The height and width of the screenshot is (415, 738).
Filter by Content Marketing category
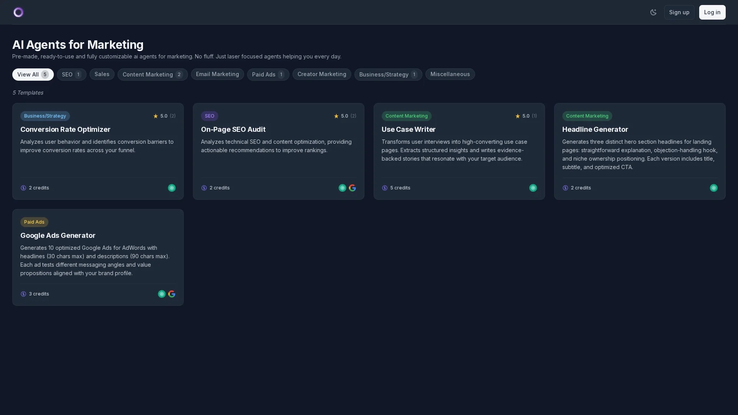(153, 75)
